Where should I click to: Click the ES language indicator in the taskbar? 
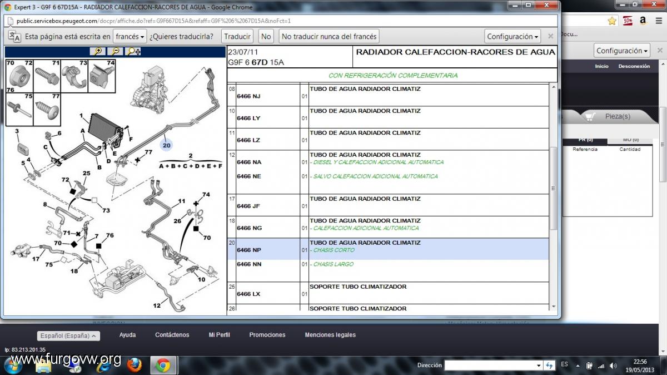pyautogui.click(x=564, y=364)
